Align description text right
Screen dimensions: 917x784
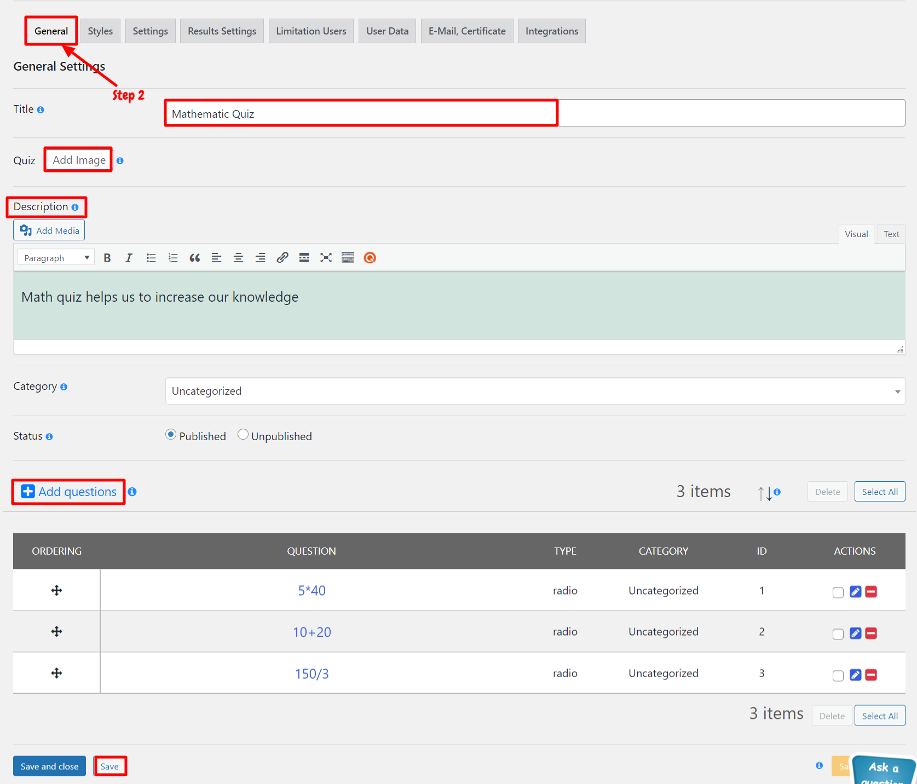[261, 258]
